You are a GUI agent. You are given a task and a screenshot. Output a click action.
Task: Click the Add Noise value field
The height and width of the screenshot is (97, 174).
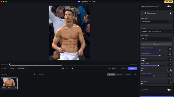[170, 82]
